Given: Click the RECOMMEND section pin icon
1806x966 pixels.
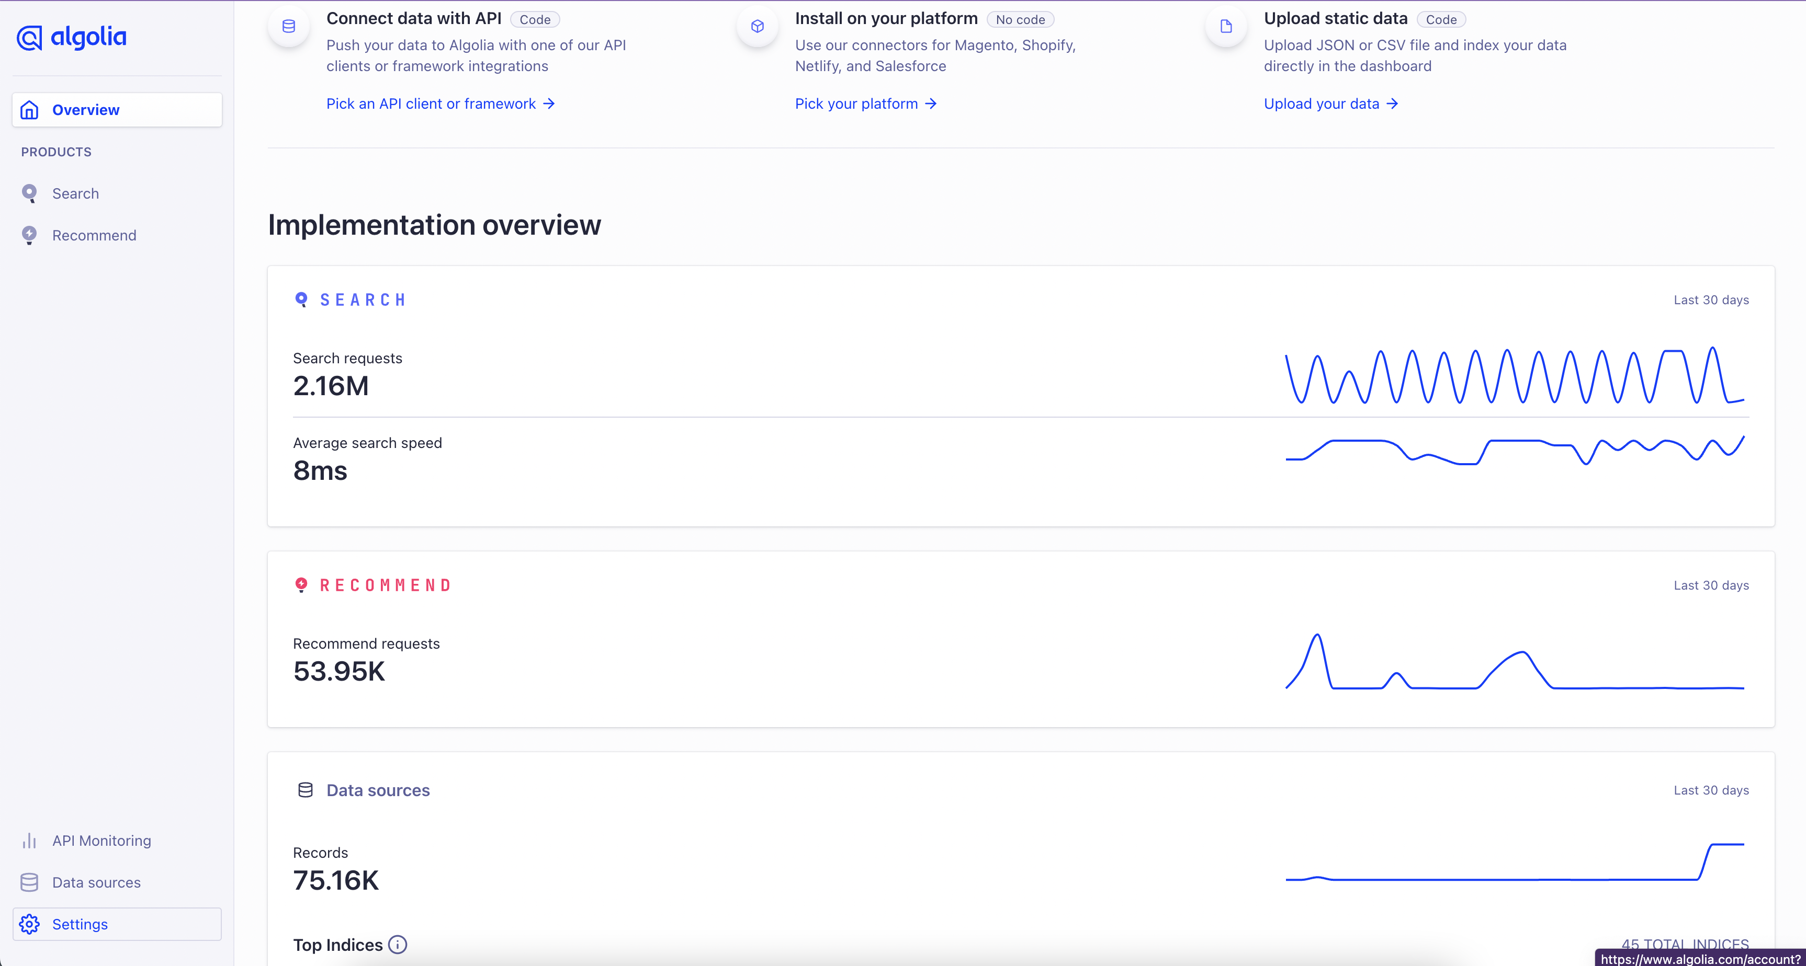Looking at the screenshot, I should pos(301,584).
